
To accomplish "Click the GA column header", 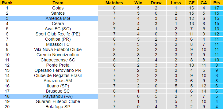I will (x=204, y=3).
